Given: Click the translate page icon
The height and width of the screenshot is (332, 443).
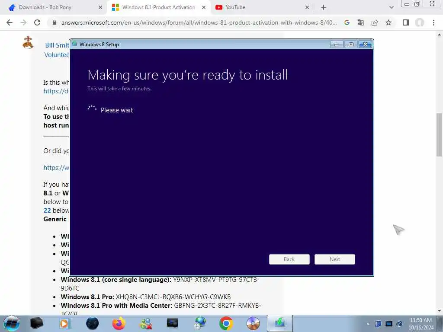Looking at the screenshot, I should [361, 22].
